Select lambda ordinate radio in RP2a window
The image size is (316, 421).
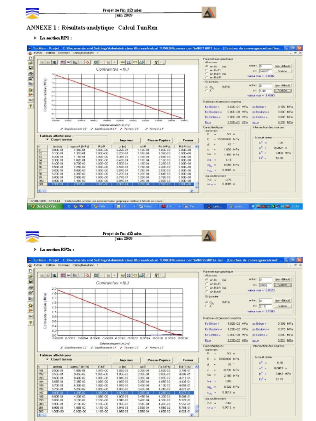pos(207,306)
